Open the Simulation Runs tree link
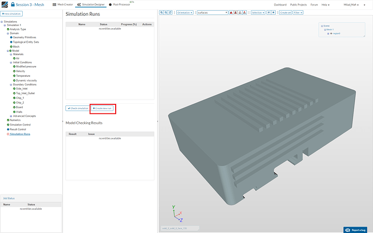The width and height of the screenshot is (373, 233). coord(20,134)
